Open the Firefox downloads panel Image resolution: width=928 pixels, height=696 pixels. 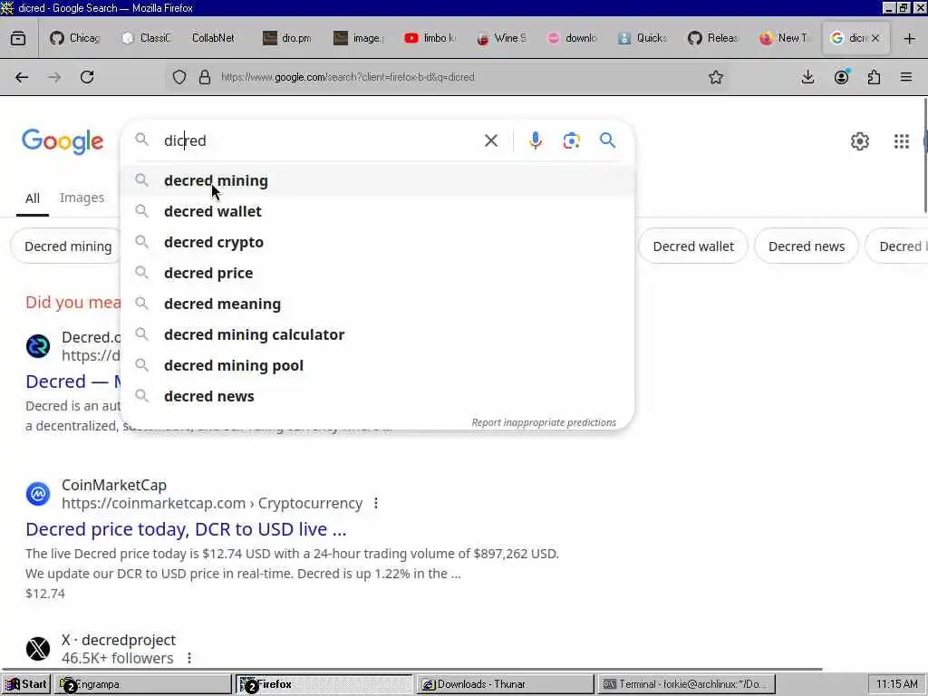(807, 77)
